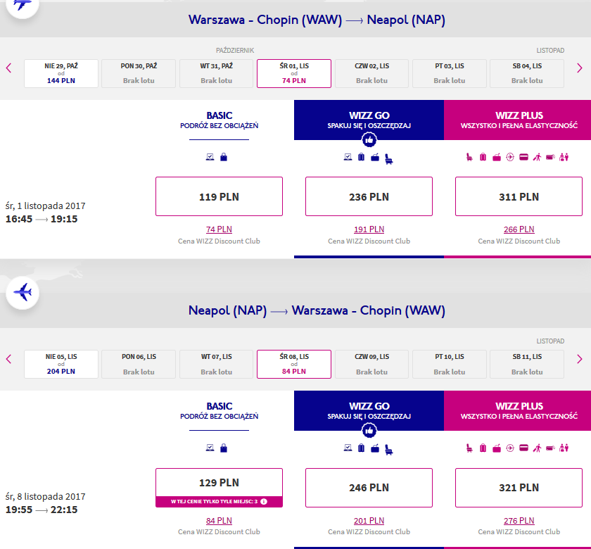The height and width of the screenshot is (549, 591).
Task: Click WIZZ GO thumbs-up badge on outbound flight
Action: [369, 140]
